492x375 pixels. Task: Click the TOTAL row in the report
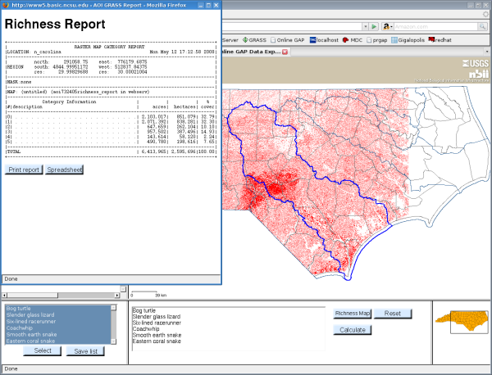(x=111, y=151)
